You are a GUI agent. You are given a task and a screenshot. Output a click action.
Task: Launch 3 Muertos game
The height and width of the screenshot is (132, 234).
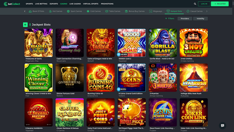(x=163, y=78)
